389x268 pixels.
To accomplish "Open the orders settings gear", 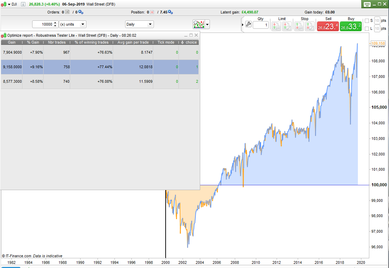I will pyautogui.click(x=81, y=12).
